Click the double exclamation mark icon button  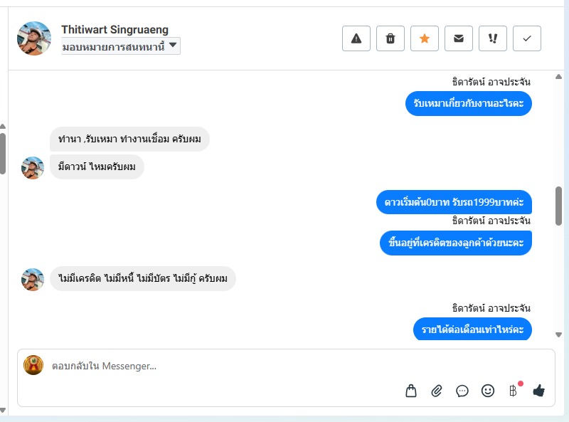[x=493, y=38]
